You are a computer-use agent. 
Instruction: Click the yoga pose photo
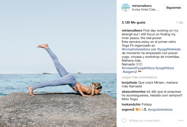(58, 63)
